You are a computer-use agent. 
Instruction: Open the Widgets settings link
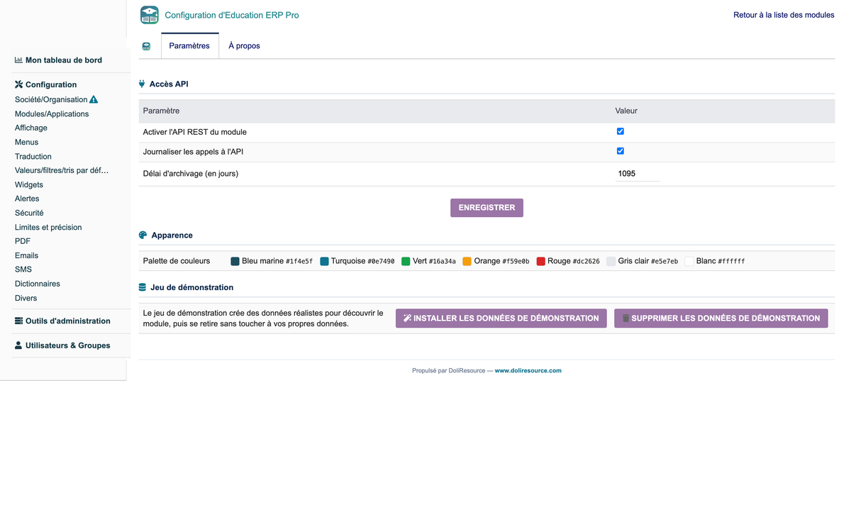tap(29, 184)
